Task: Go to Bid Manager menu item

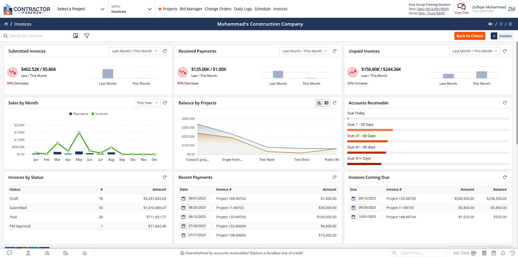Action: (x=191, y=9)
